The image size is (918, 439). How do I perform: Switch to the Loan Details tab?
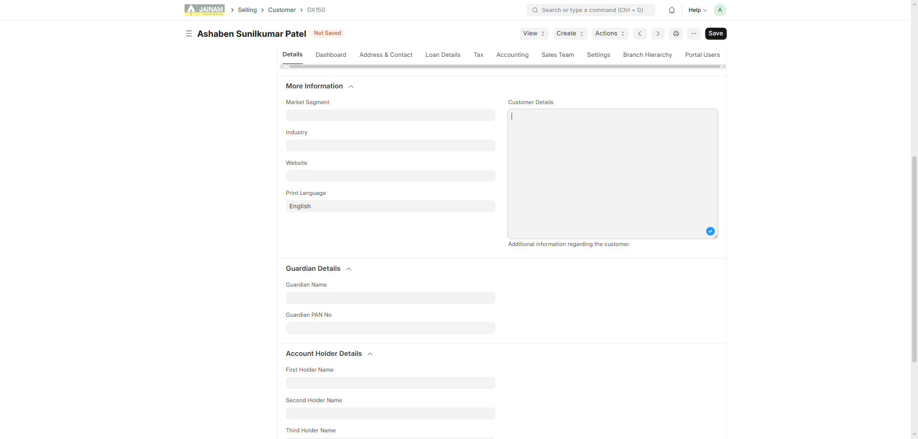(x=443, y=55)
